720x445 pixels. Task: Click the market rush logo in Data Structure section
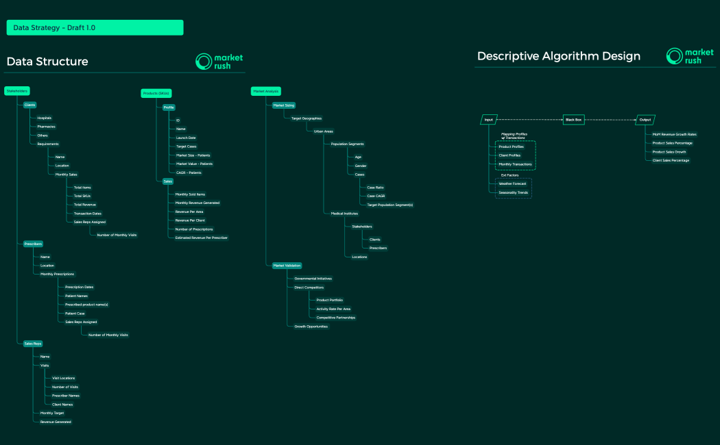219,61
